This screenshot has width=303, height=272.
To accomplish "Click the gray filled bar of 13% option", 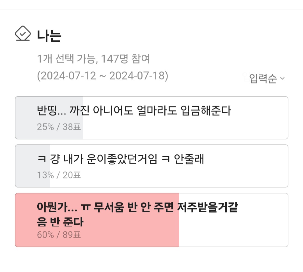I will (33, 166).
